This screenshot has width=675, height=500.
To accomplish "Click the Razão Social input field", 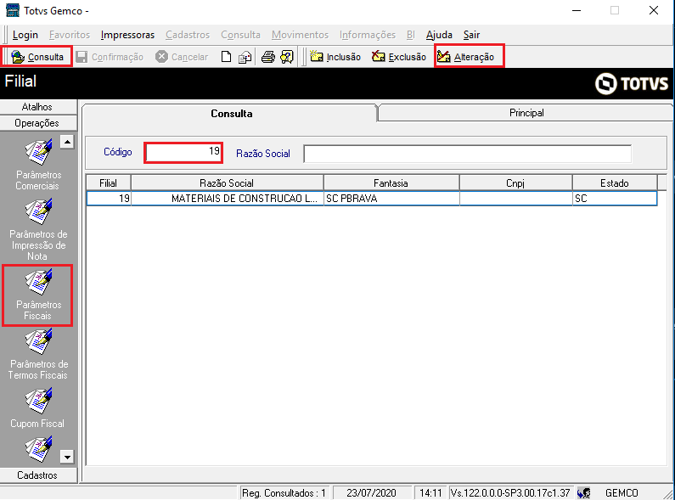I will (467, 154).
